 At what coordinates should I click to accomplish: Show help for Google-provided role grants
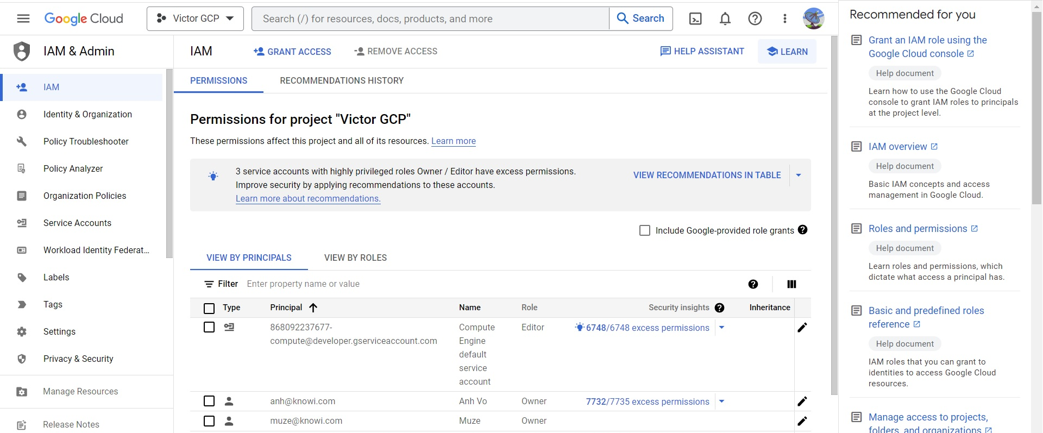(803, 230)
